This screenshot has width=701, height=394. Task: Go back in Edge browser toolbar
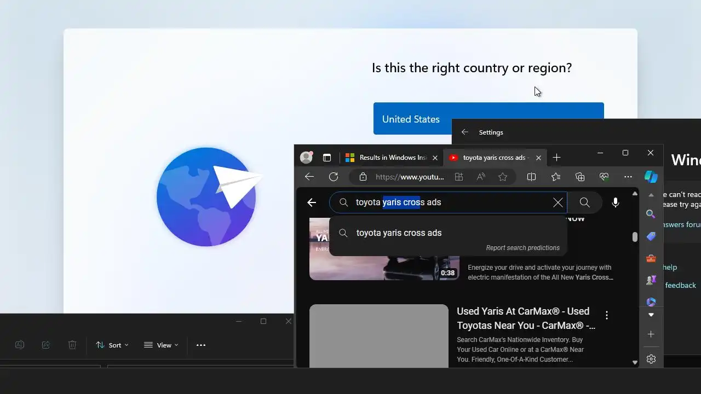tap(309, 177)
